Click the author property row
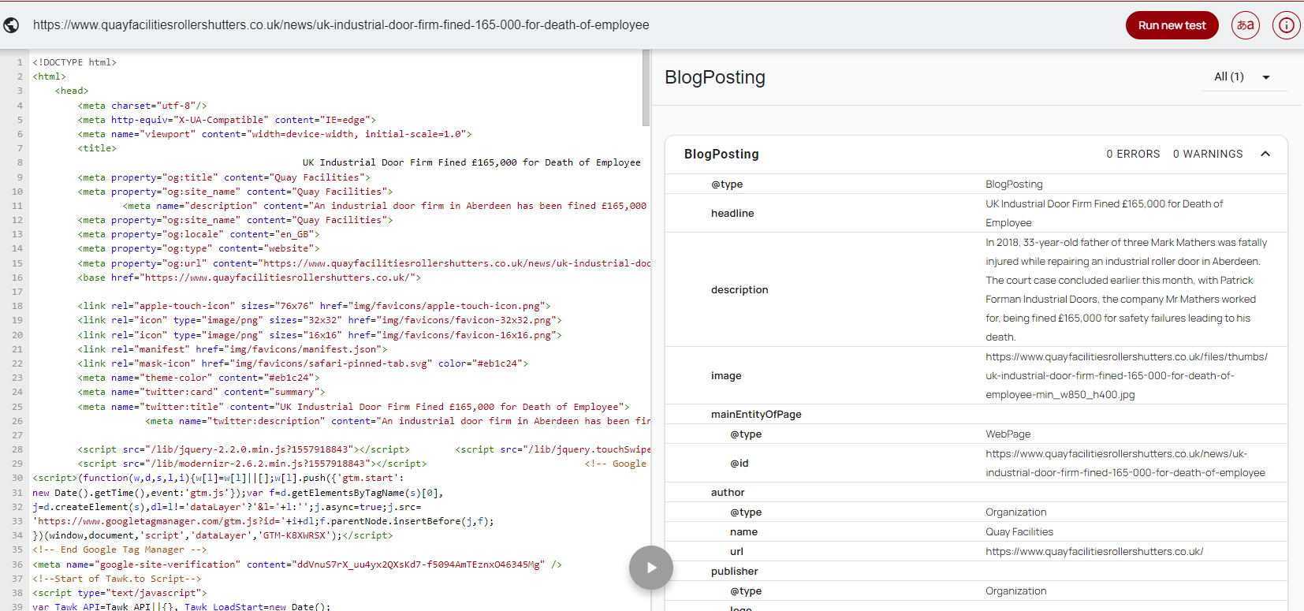The height and width of the screenshot is (611, 1304). point(727,493)
